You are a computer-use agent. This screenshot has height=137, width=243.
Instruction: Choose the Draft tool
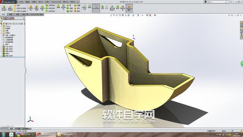69,8
